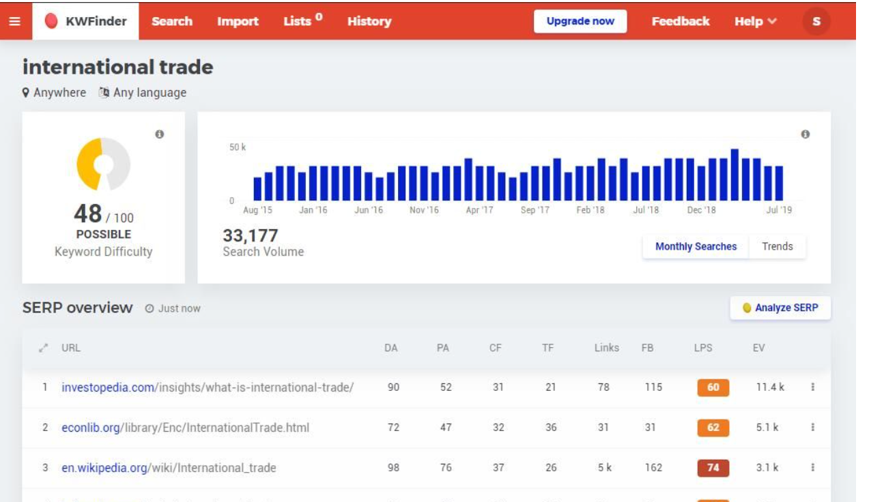Change the Anywhere location selector
The height and width of the screenshot is (502, 869).
point(55,93)
